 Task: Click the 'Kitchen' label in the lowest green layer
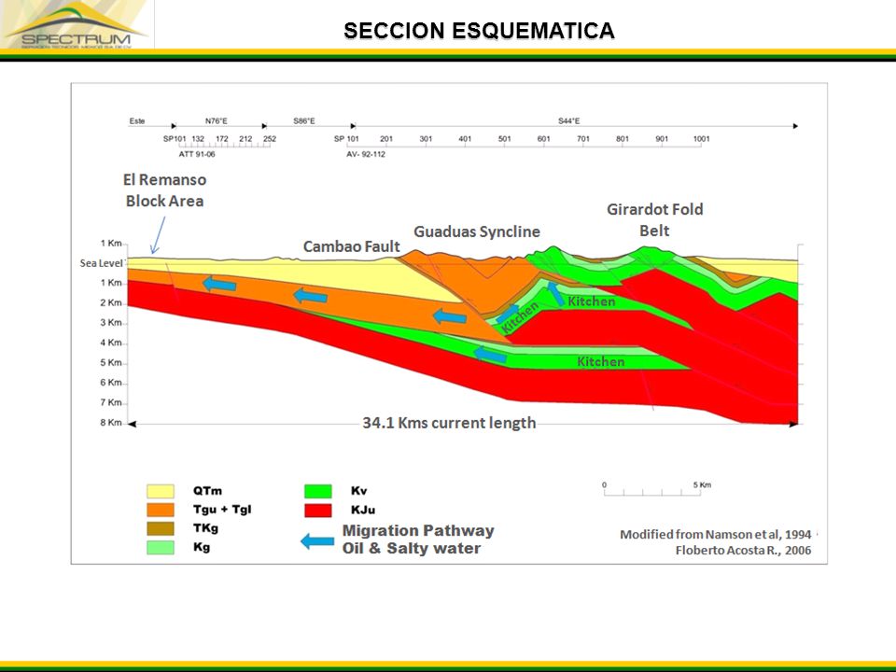[600, 362]
